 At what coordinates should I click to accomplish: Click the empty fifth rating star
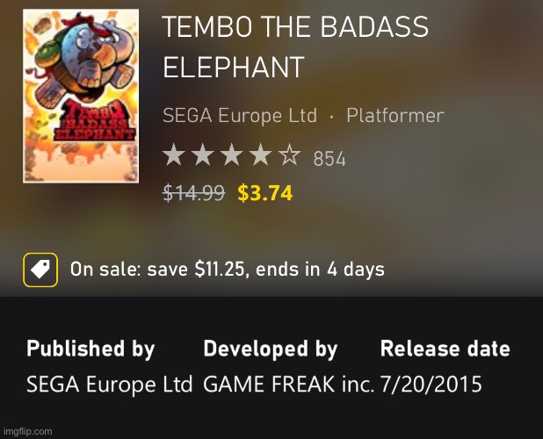(290, 155)
